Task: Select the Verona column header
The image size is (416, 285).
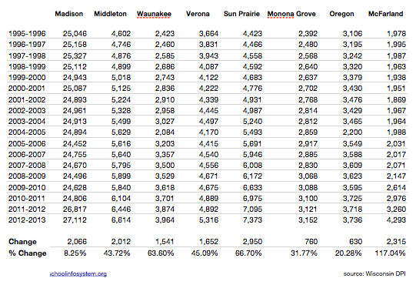Action: [x=198, y=14]
